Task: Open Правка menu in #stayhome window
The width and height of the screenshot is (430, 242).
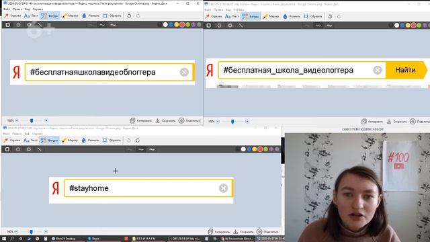Action: 17,134
